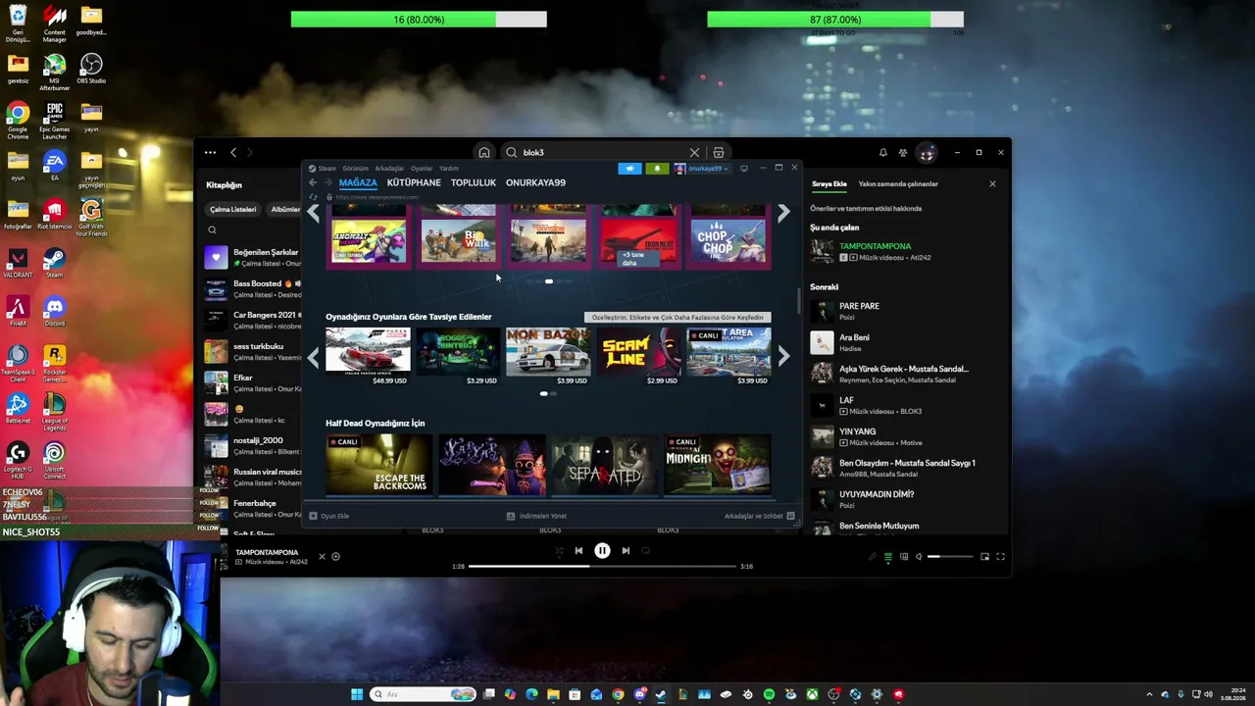Image resolution: width=1255 pixels, height=706 pixels.
Task: Click the Spotify search field containing blok3
Action: tap(602, 152)
